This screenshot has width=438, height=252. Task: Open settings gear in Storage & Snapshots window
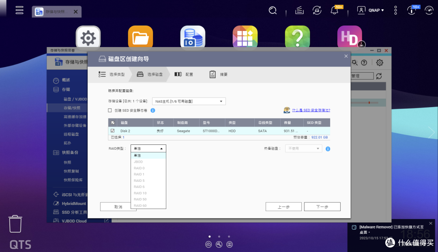point(379,62)
